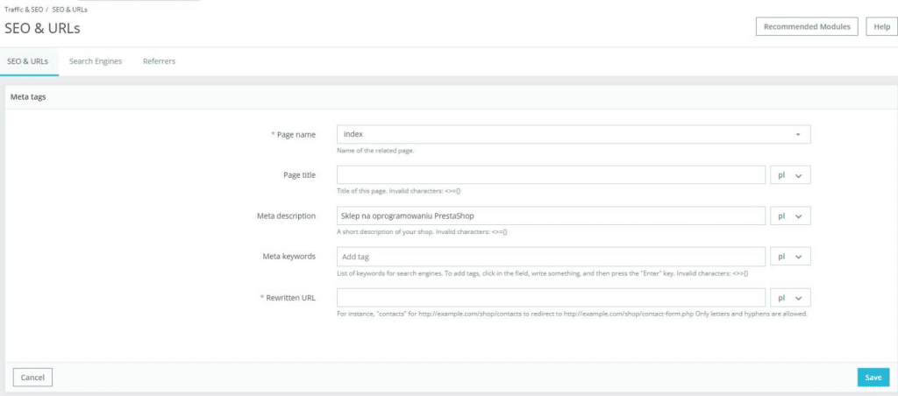Open language selector next to Meta description
Image resolution: width=898 pixels, height=396 pixels.
click(789, 216)
